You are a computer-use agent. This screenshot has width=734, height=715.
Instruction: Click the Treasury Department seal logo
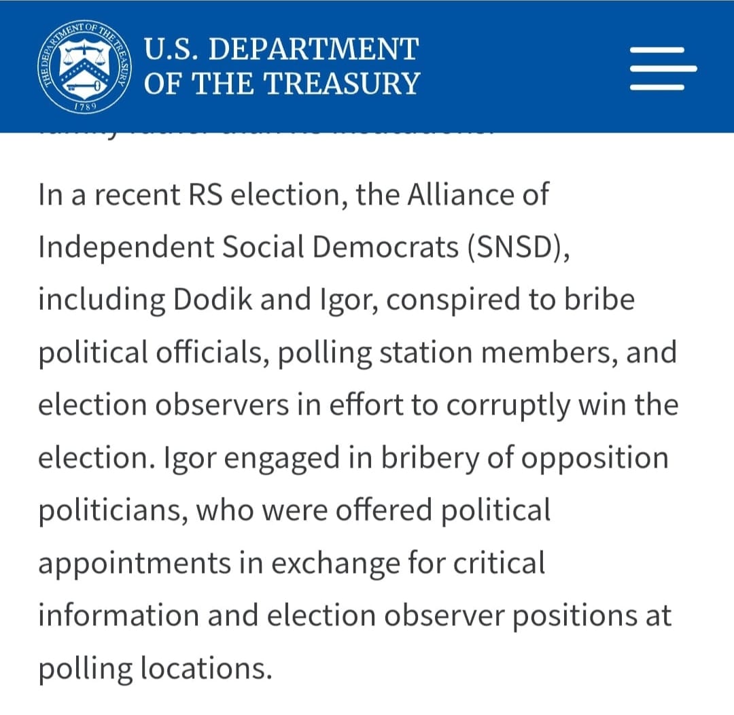(x=85, y=67)
